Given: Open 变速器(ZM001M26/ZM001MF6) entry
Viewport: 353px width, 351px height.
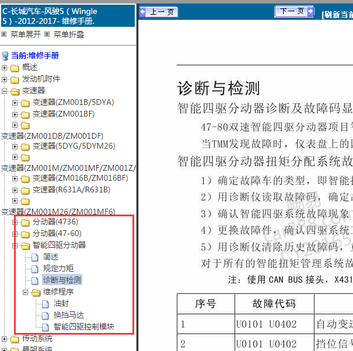Looking at the screenshot, I should tap(58, 212).
